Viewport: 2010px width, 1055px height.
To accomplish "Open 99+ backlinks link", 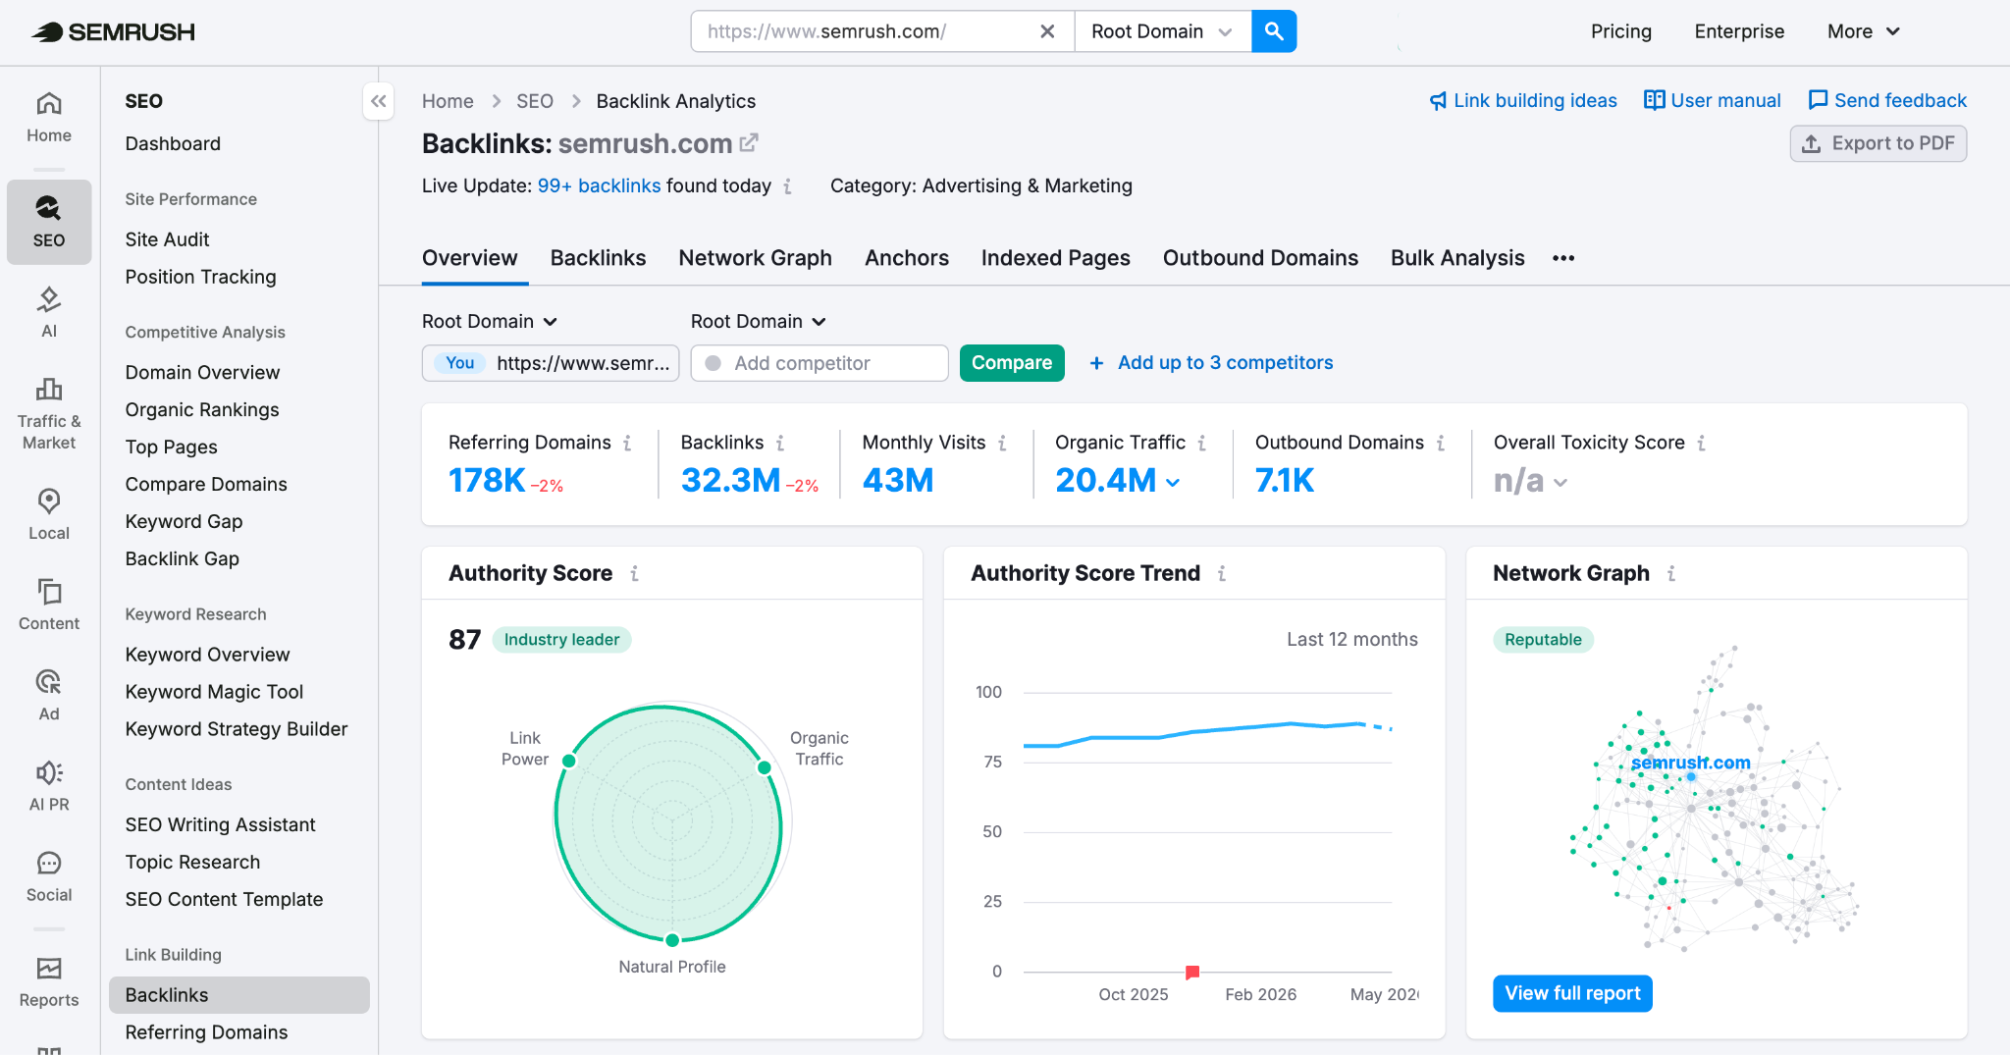I will pyautogui.click(x=599, y=185).
